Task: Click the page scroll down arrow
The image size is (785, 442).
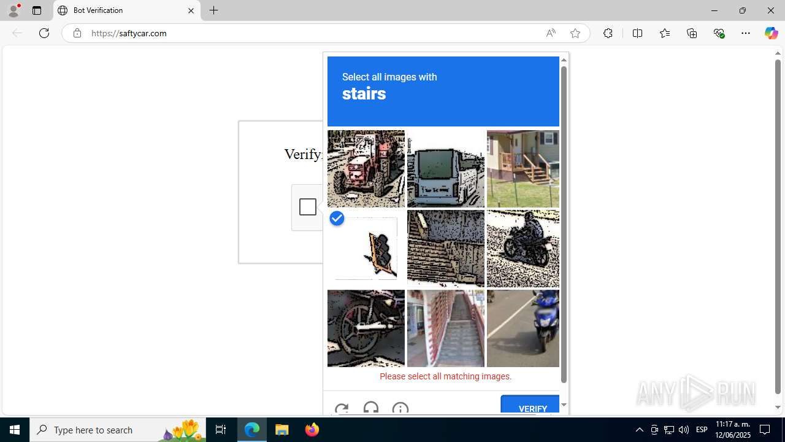Action: pyautogui.click(x=778, y=407)
